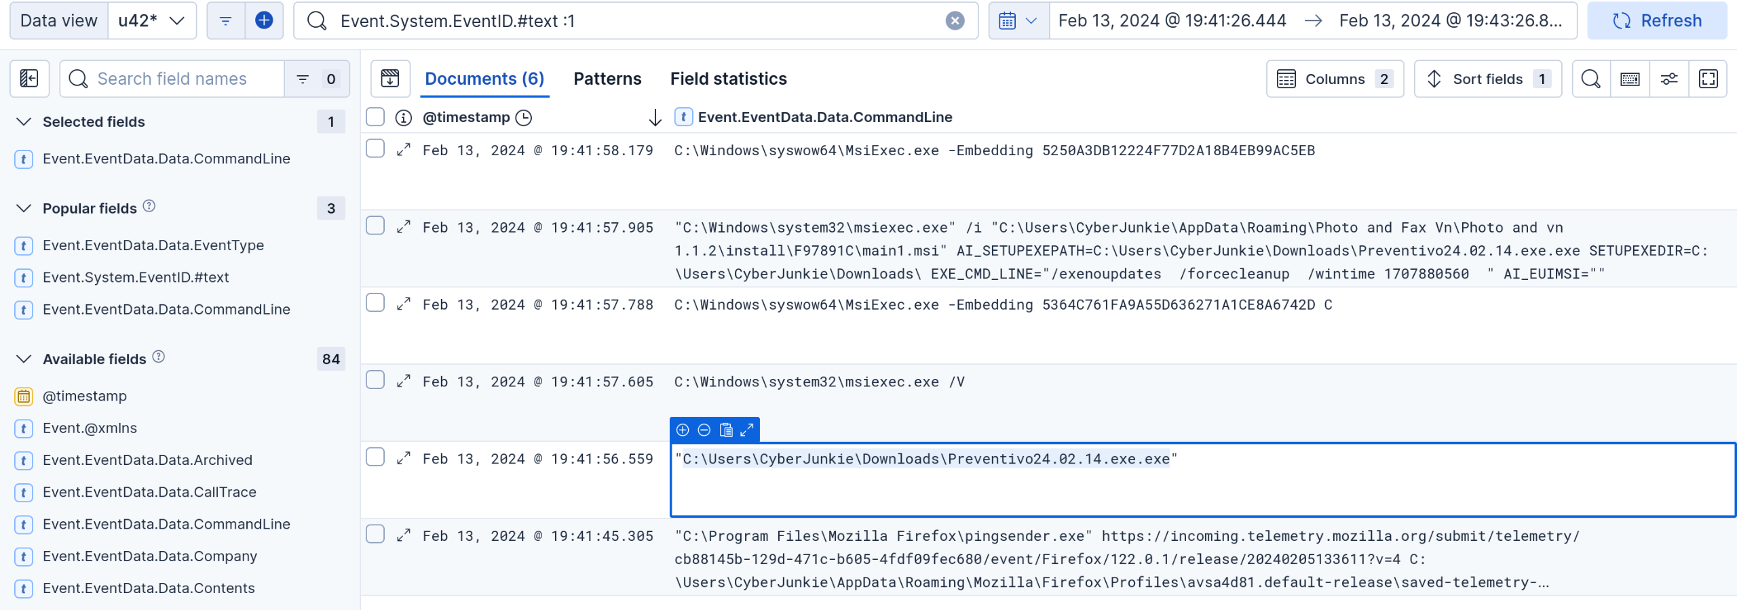This screenshot has height=610, width=1737.
Task: Open keyboard shortcuts icon in grid toolbar
Action: pos(1630,79)
